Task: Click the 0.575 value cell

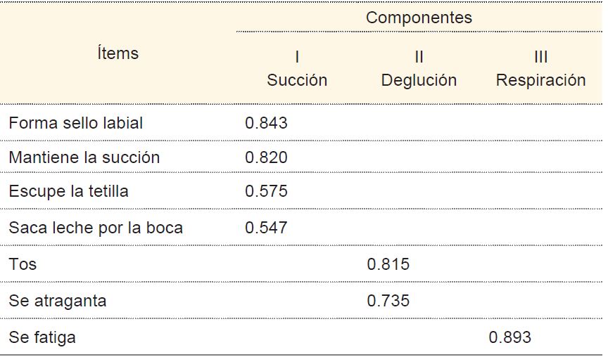Action: (266, 191)
